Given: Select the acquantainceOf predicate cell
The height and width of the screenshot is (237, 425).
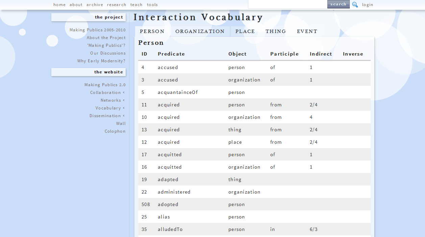Looking at the screenshot, I should (x=178, y=92).
